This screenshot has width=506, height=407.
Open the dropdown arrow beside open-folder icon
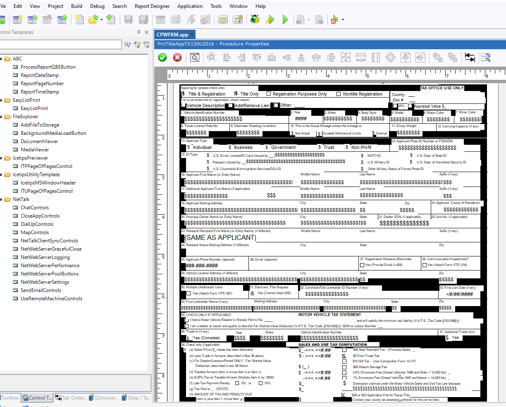(101, 19)
